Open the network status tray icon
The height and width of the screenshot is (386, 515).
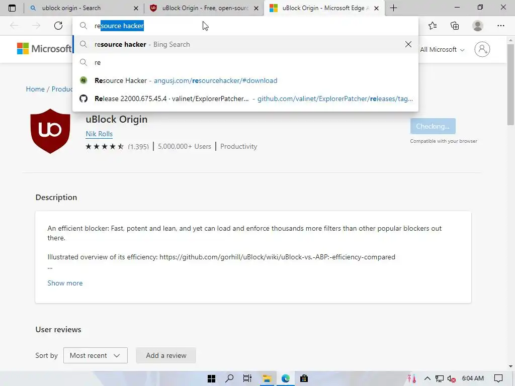pyautogui.click(x=439, y=378)
